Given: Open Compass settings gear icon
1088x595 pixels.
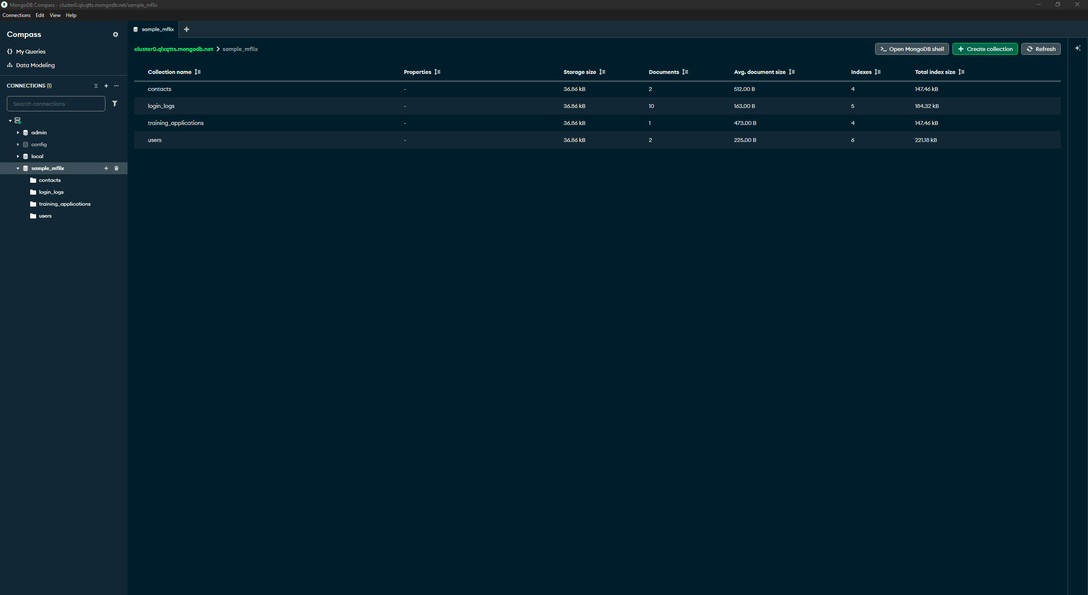Looking at the screenshot, I should [115, 34].
